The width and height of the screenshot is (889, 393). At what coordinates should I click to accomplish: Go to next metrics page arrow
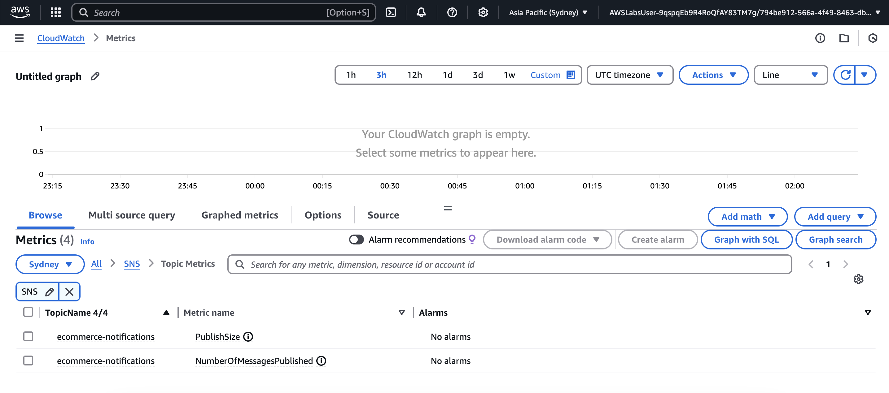845,264
